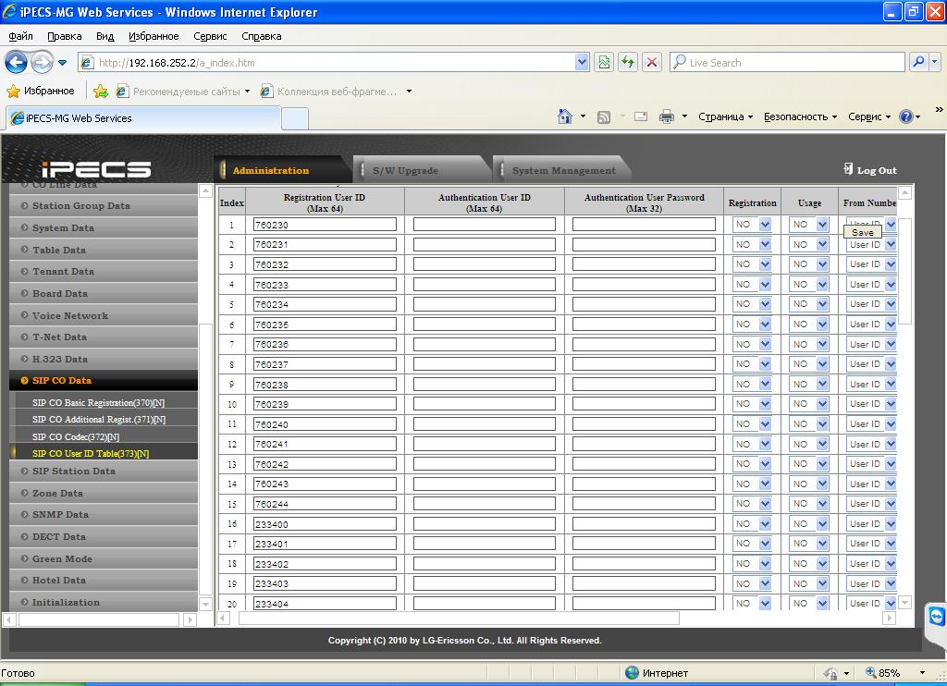Click the Refresh page icon
This screenshot has height=686, width=947.
click(x=628, y=62)
